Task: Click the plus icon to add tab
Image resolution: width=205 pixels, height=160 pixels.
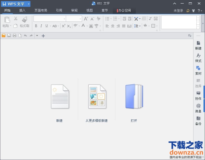Action: pos(43,36)
